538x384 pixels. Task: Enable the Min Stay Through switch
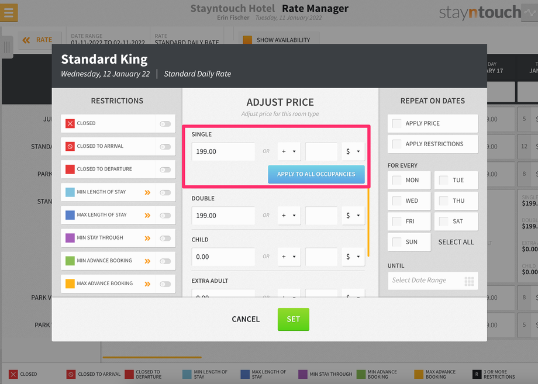click(x=165, y=238)
